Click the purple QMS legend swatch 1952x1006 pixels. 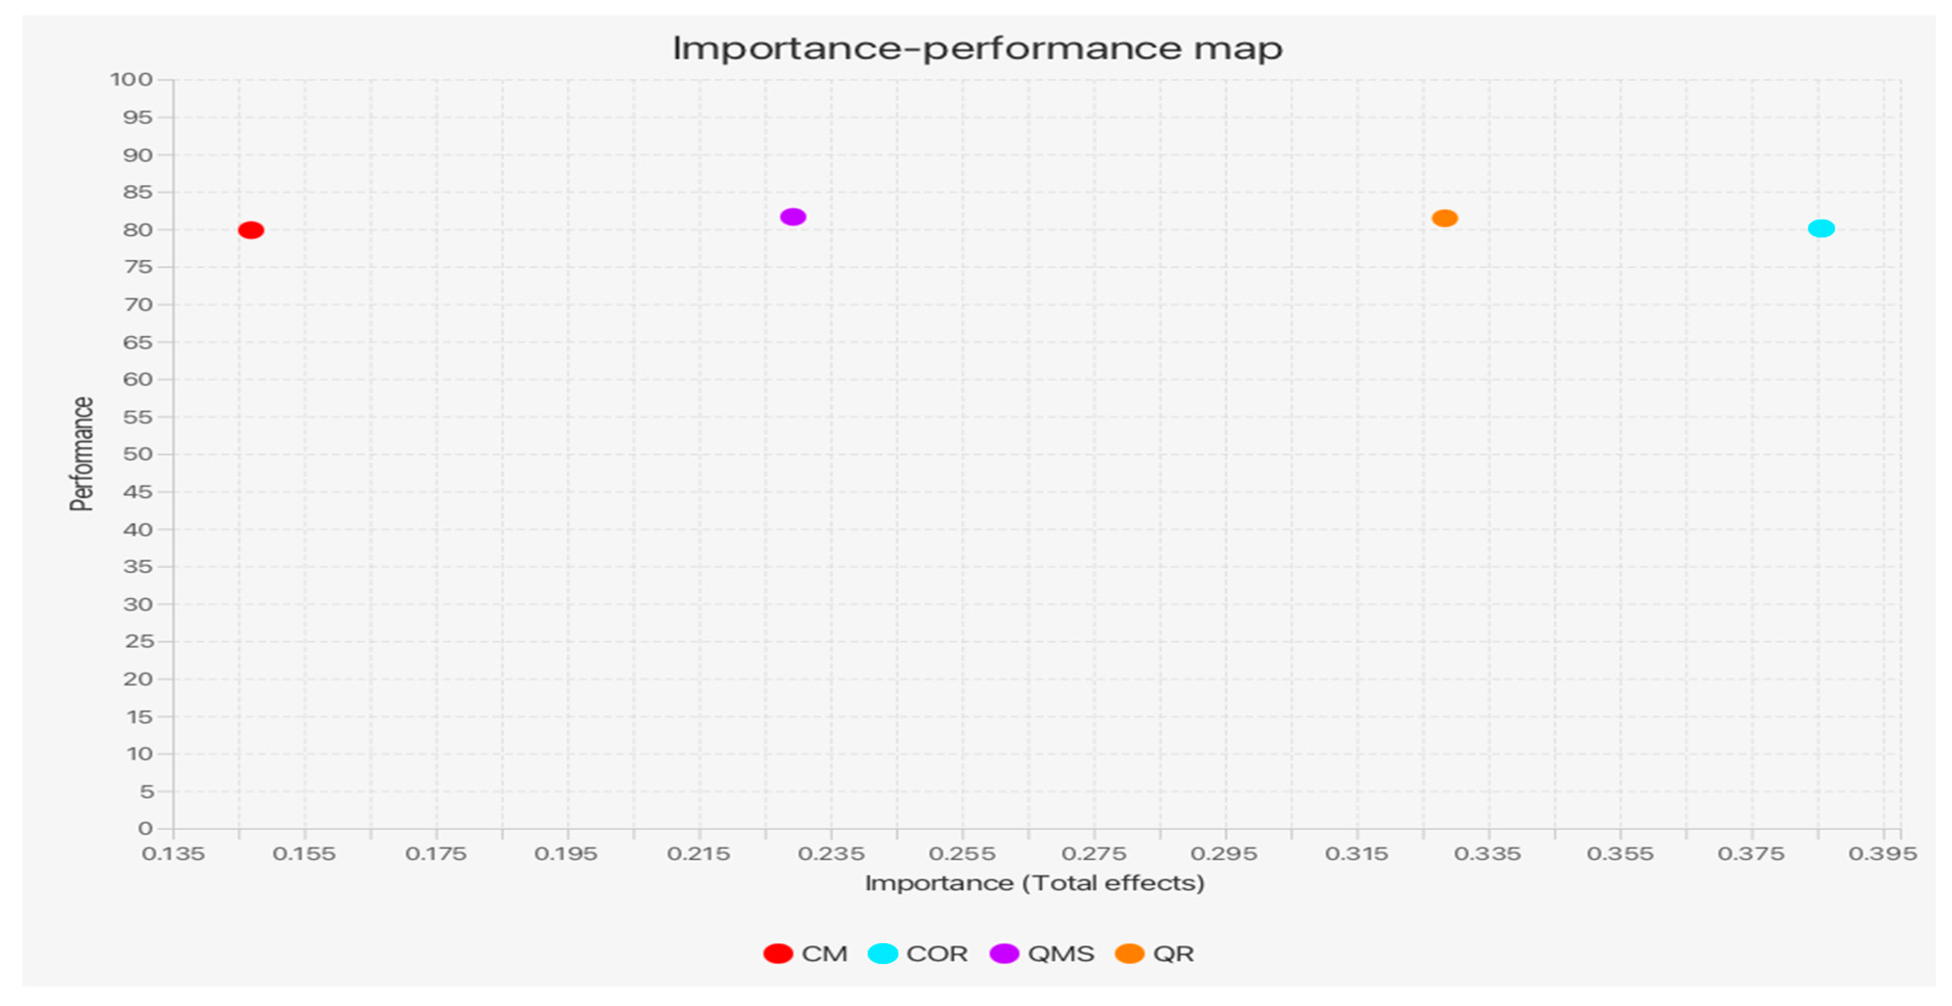[1004, 954]
